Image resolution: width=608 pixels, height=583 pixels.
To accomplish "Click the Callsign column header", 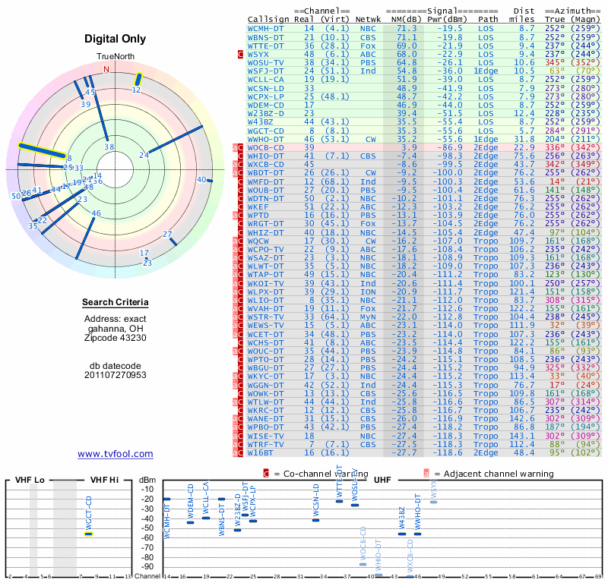I will pos(268,19).
